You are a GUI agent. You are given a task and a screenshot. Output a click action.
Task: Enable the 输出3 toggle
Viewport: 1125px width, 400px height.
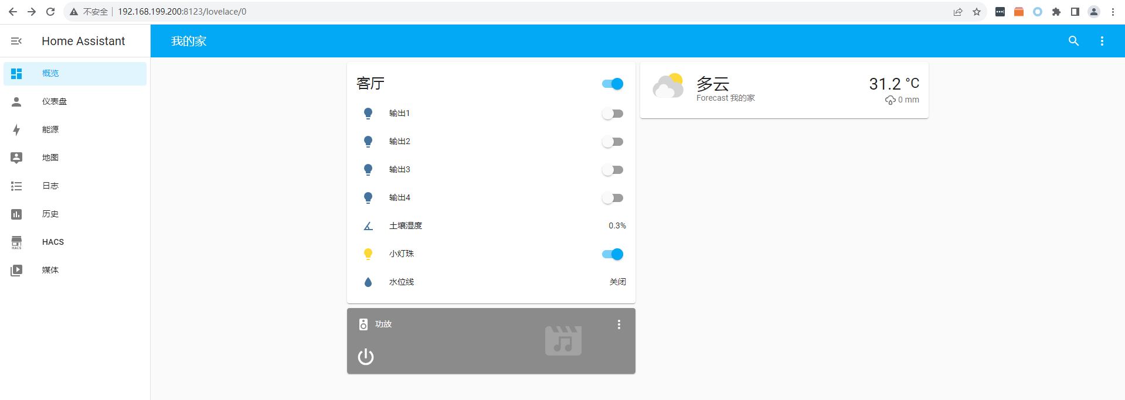[x=613, y=170]
